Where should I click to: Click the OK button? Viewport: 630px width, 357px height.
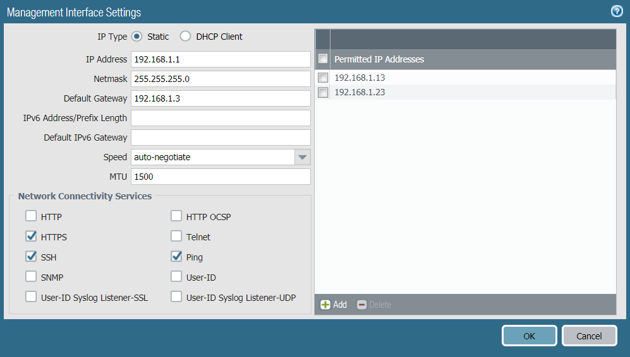coord(529,336)
